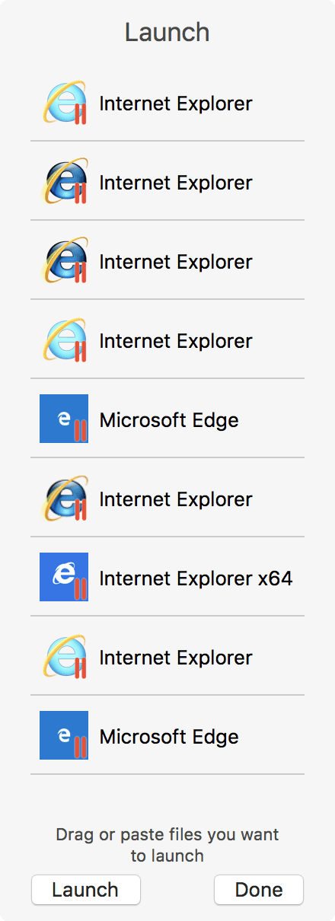
Task: Select the topmost Internet Explorer text label
Action: click(x=176, y=104)
